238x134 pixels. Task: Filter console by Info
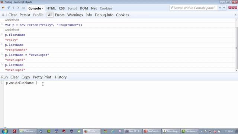point(89,15)
